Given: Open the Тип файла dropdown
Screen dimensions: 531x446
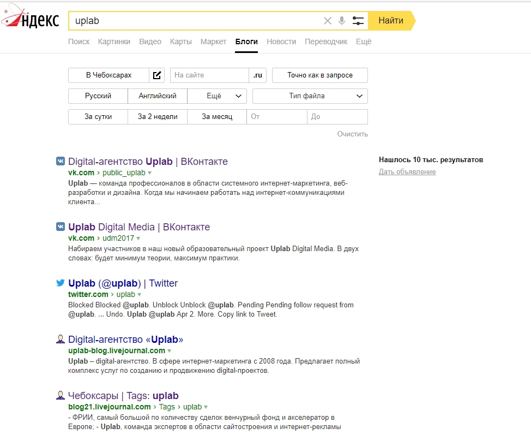Looking at the screenshot, I should [x=310, y=96].
